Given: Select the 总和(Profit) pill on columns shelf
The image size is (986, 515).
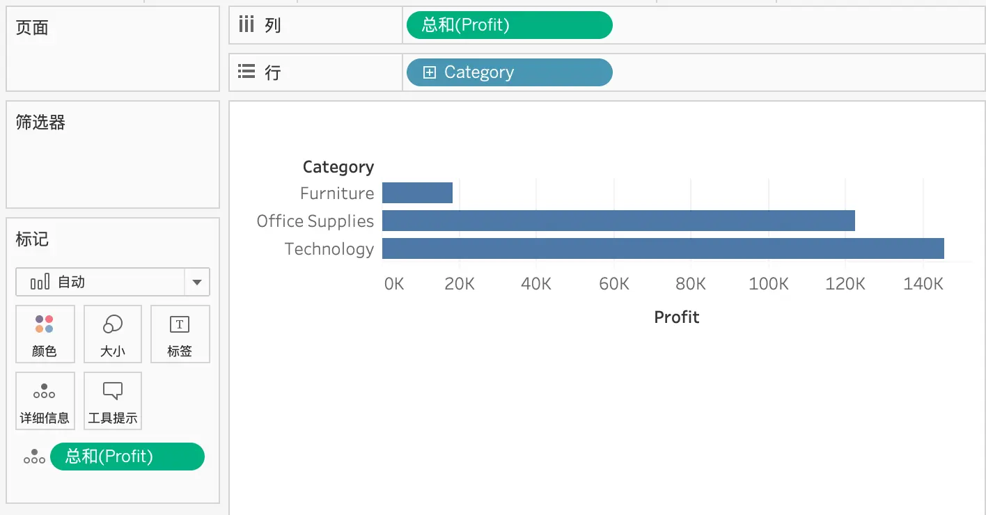Looking at the screenshot, I should pos(510,25).
